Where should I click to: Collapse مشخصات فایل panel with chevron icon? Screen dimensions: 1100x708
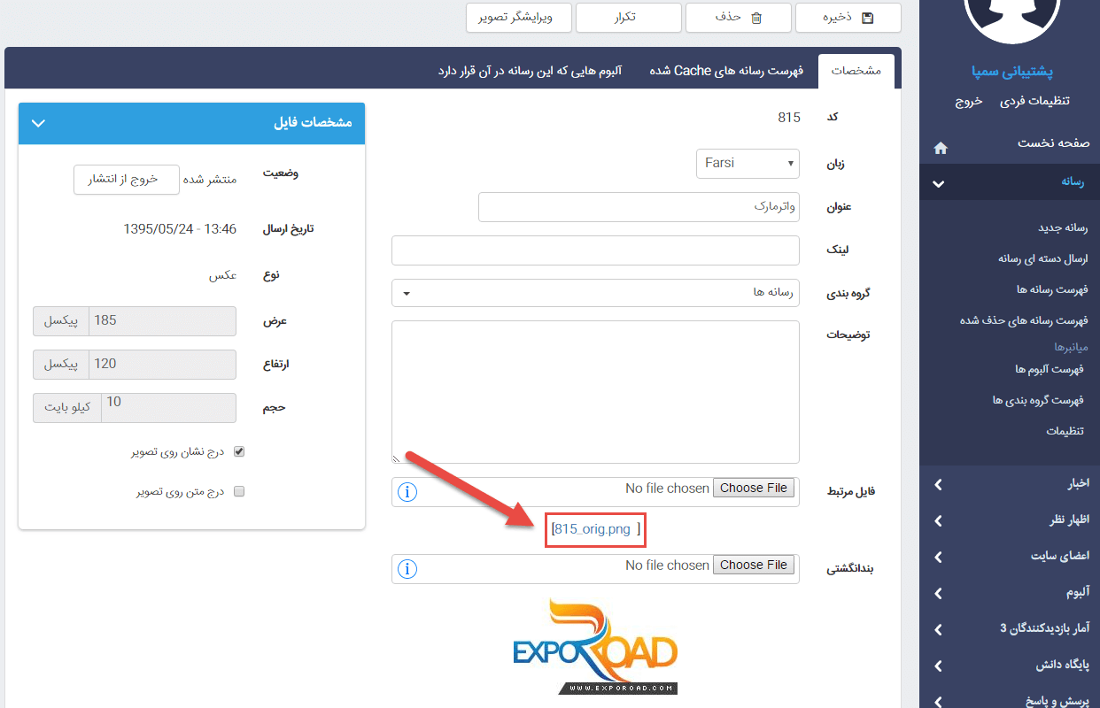[38, 123]
